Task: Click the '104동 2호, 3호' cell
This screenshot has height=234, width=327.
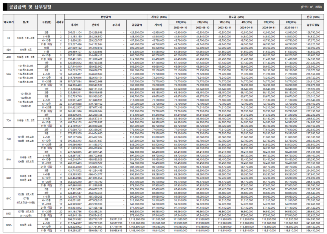Action: [26, 57]
